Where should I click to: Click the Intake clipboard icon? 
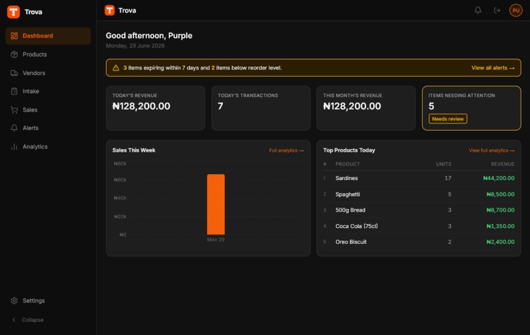tap(14, 91)
